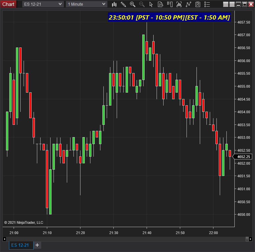Click the first gray link button
The image size is (255, 252).
[225, 4]
